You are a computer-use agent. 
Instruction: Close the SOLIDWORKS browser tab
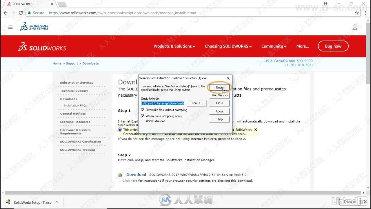52,4
